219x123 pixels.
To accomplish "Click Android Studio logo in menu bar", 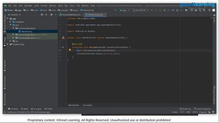I will (5, 6).
